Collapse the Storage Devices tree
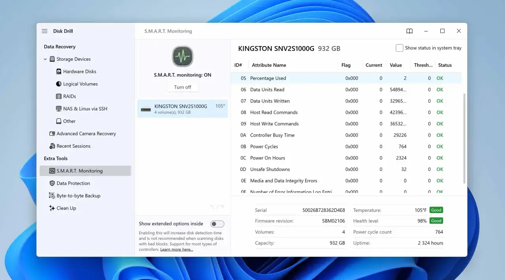This screenshot has height=280, width=505. 45,59
